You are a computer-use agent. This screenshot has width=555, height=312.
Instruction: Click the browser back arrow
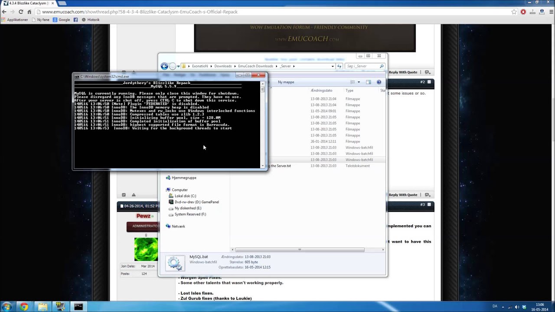point(5,12)
